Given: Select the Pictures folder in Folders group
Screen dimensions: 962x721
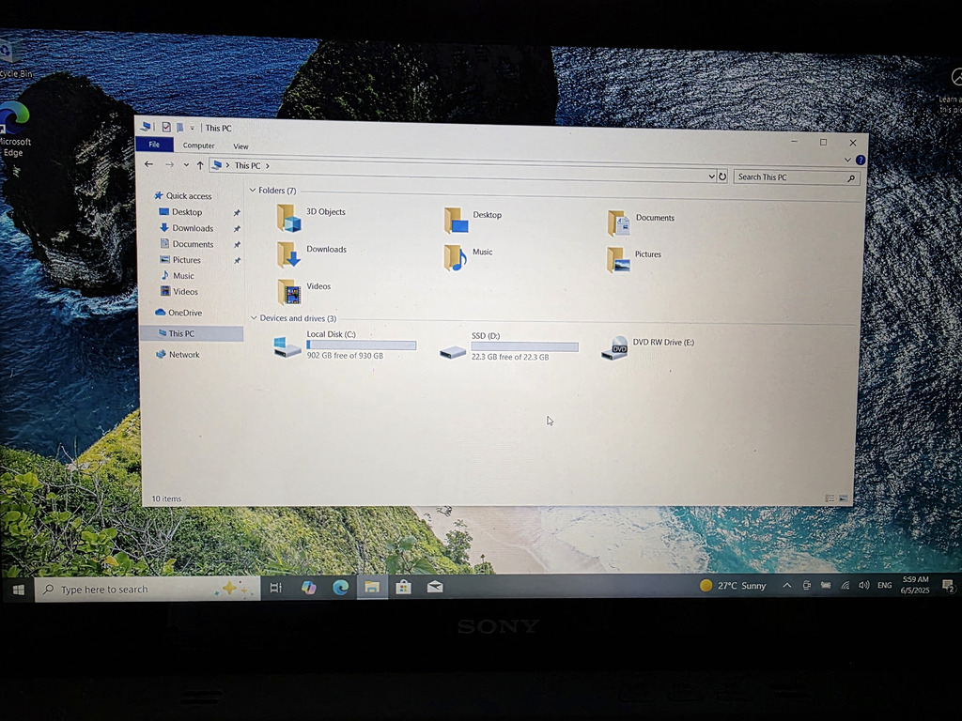Looking at the screenshot, I should point(634,259).
